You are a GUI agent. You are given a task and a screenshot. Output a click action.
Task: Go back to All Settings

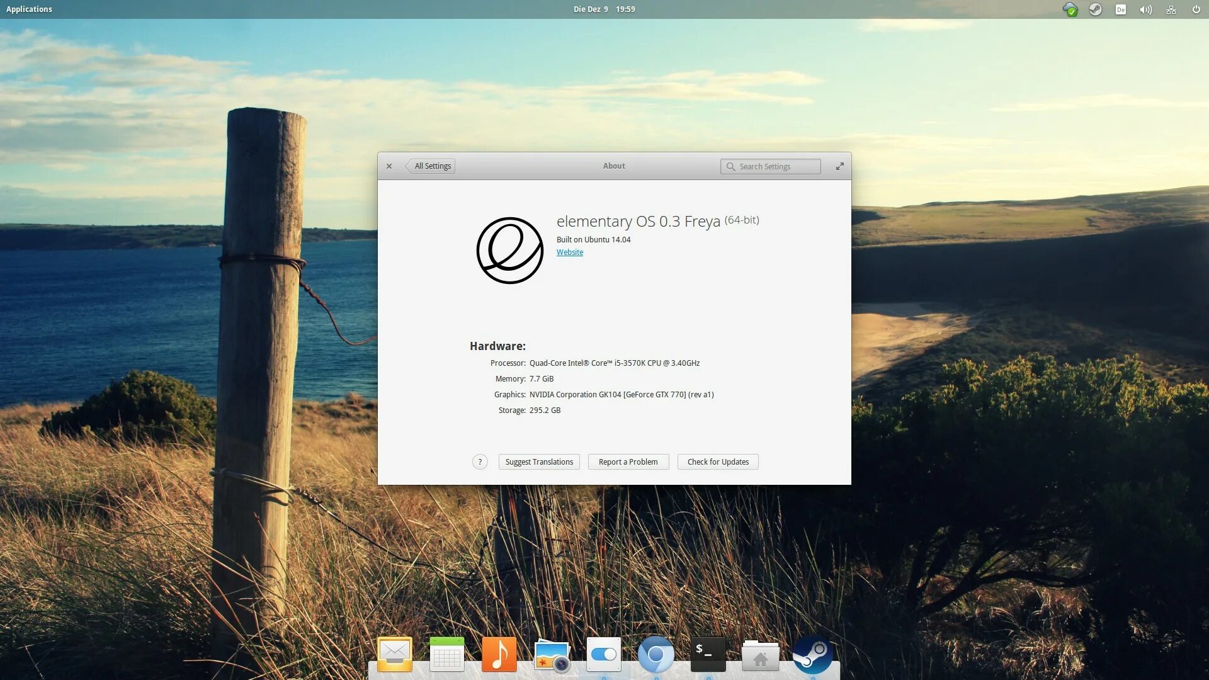click(432, 166)
